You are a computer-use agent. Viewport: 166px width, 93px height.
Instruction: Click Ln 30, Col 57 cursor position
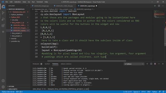(127, 92)
